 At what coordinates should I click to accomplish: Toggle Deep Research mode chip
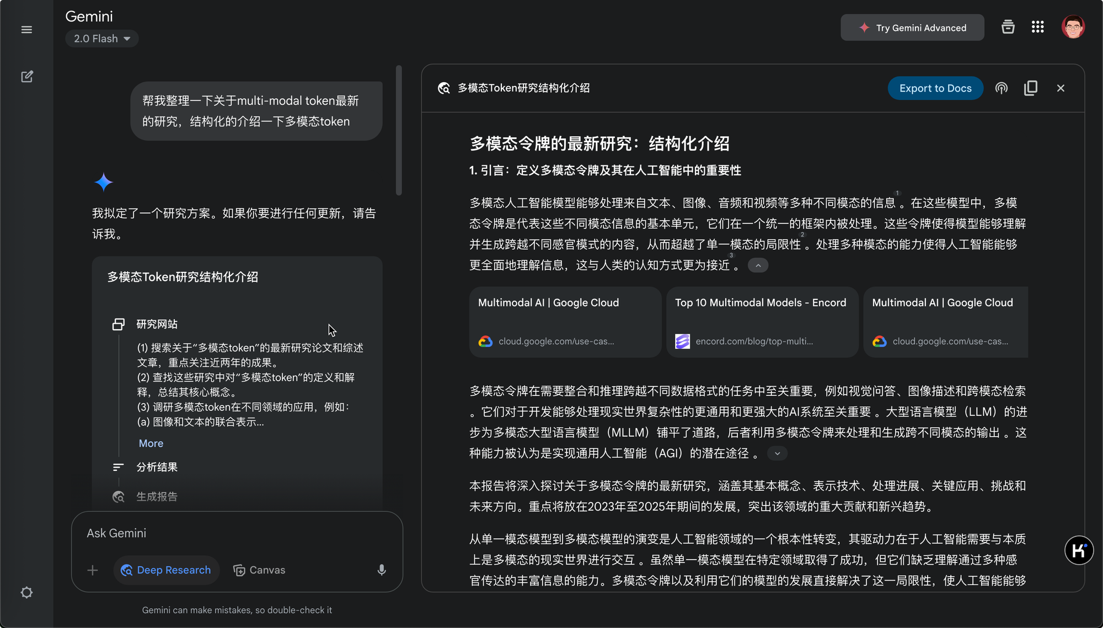pos(166,571)
